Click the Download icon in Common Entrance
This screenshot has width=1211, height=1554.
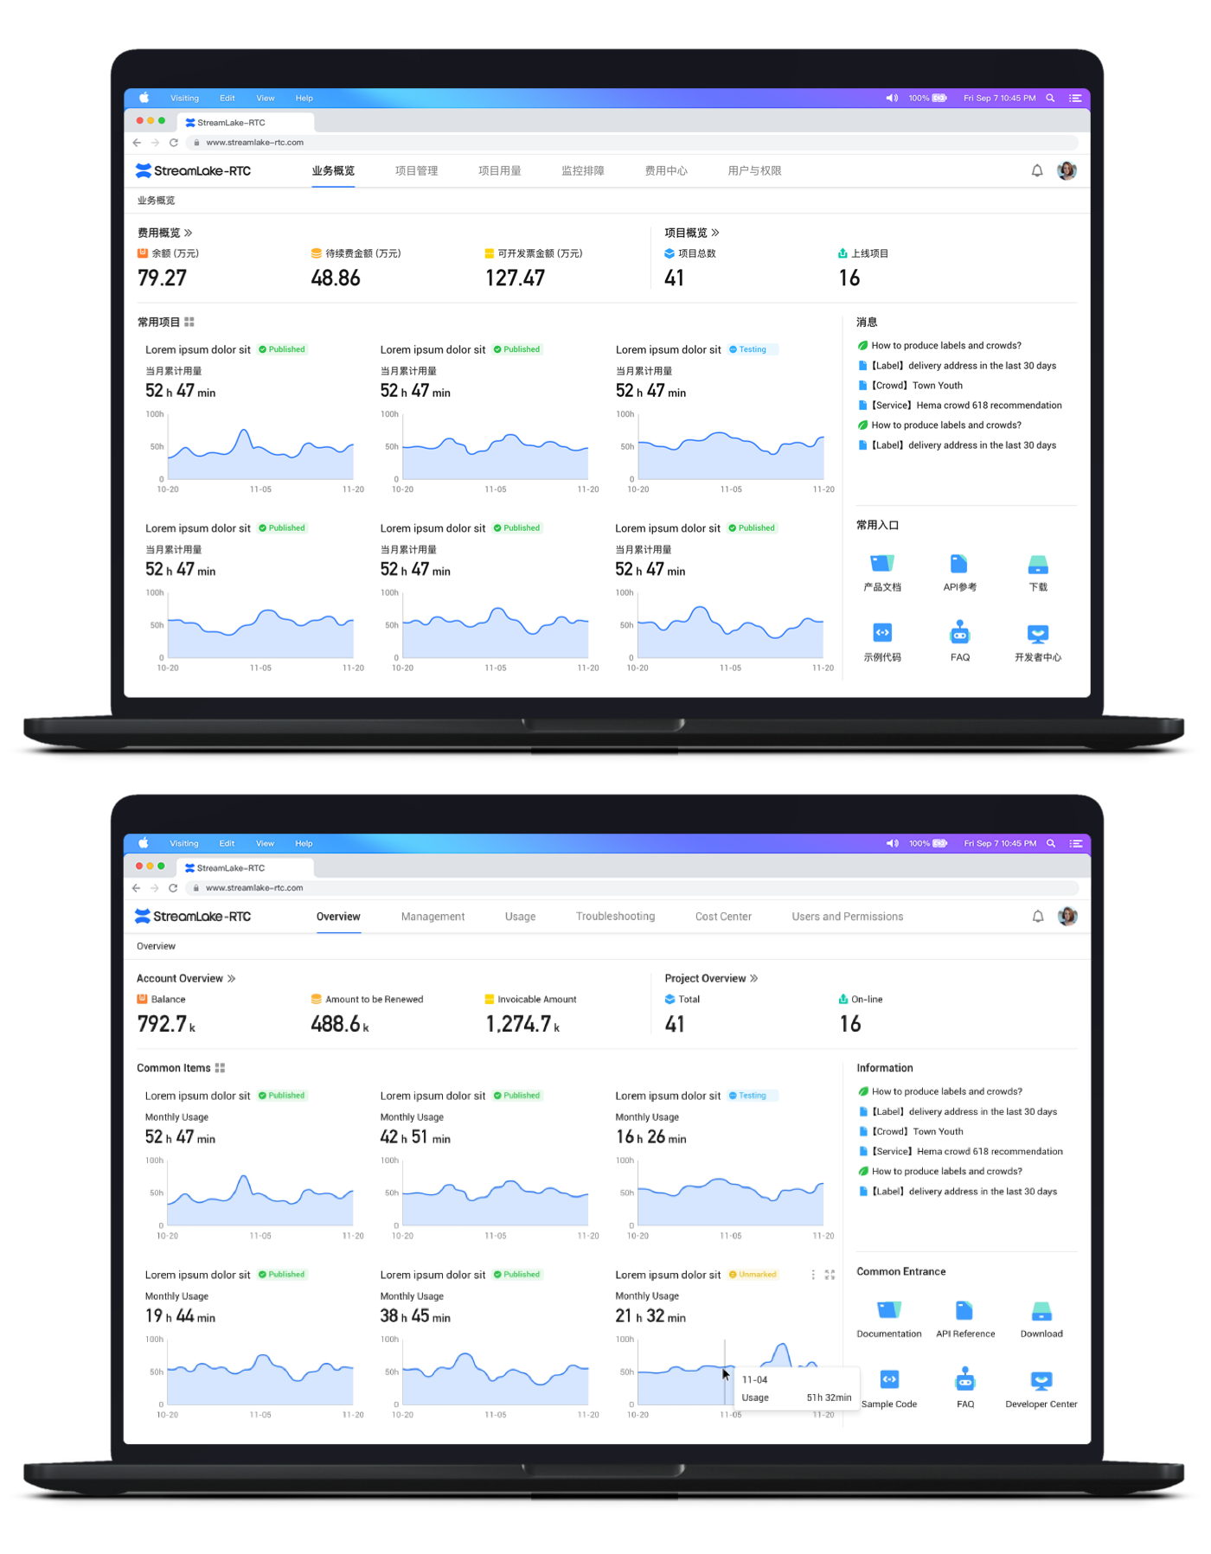point(1041,1311)
